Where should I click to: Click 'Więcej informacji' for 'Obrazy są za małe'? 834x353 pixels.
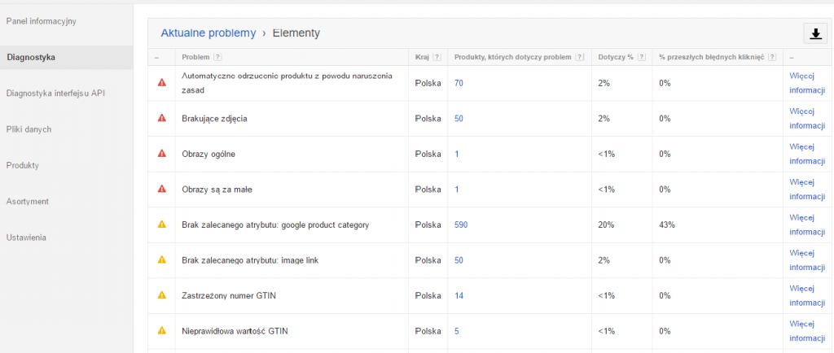[x=807, y=190]
